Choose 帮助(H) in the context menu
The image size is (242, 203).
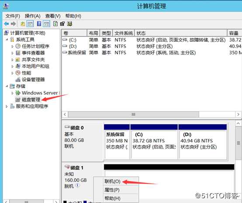[116, 198]
